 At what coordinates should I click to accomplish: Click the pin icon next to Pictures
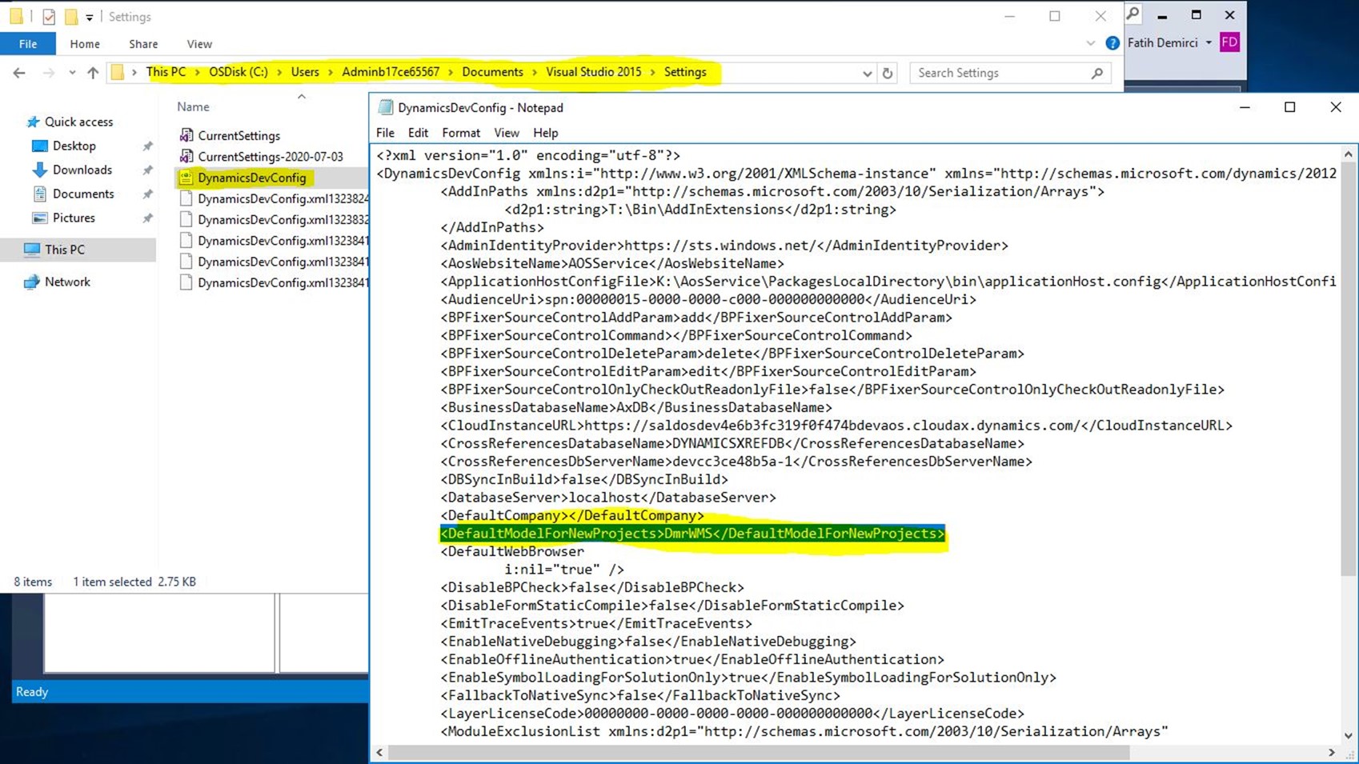(x=147, y=218)
